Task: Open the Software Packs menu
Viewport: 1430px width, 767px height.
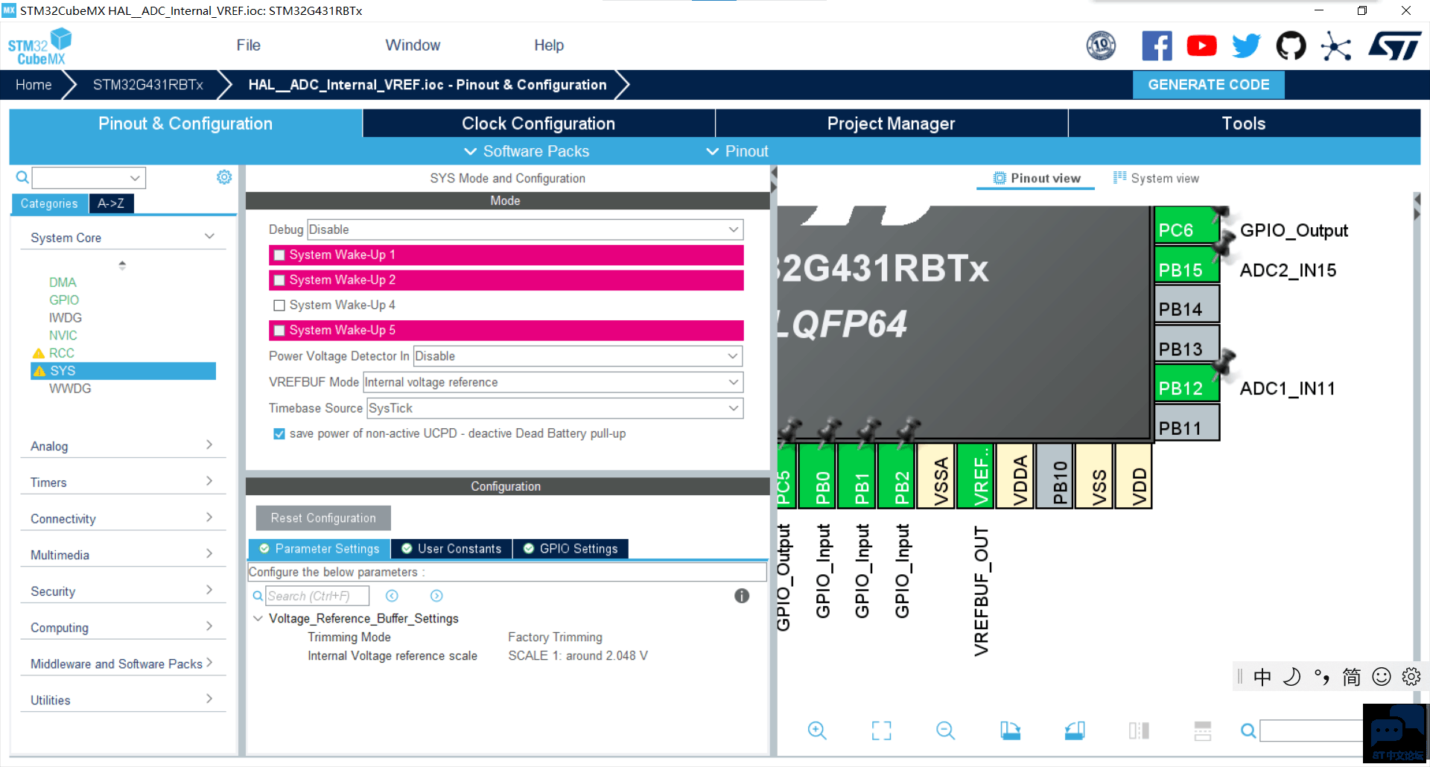Action: pyautogui.click(x=527, y=151)
